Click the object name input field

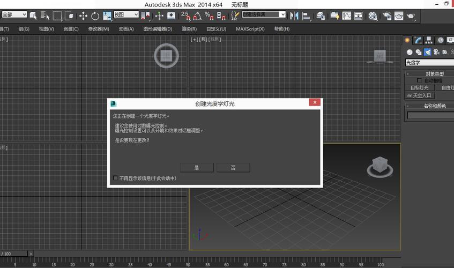point(430,115)
